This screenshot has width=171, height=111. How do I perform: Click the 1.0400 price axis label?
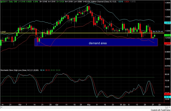coord(167,17)
